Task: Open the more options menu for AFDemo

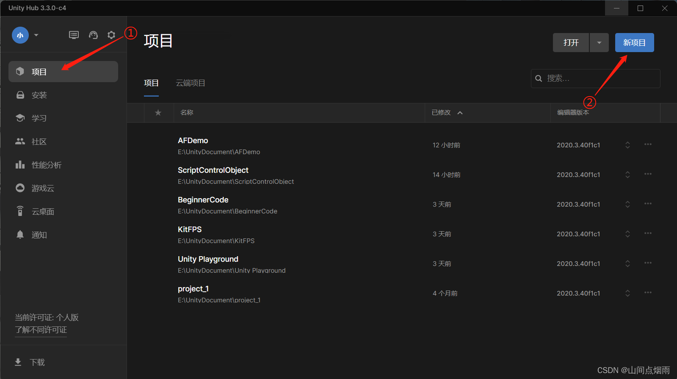Action: tap(648, 144)
